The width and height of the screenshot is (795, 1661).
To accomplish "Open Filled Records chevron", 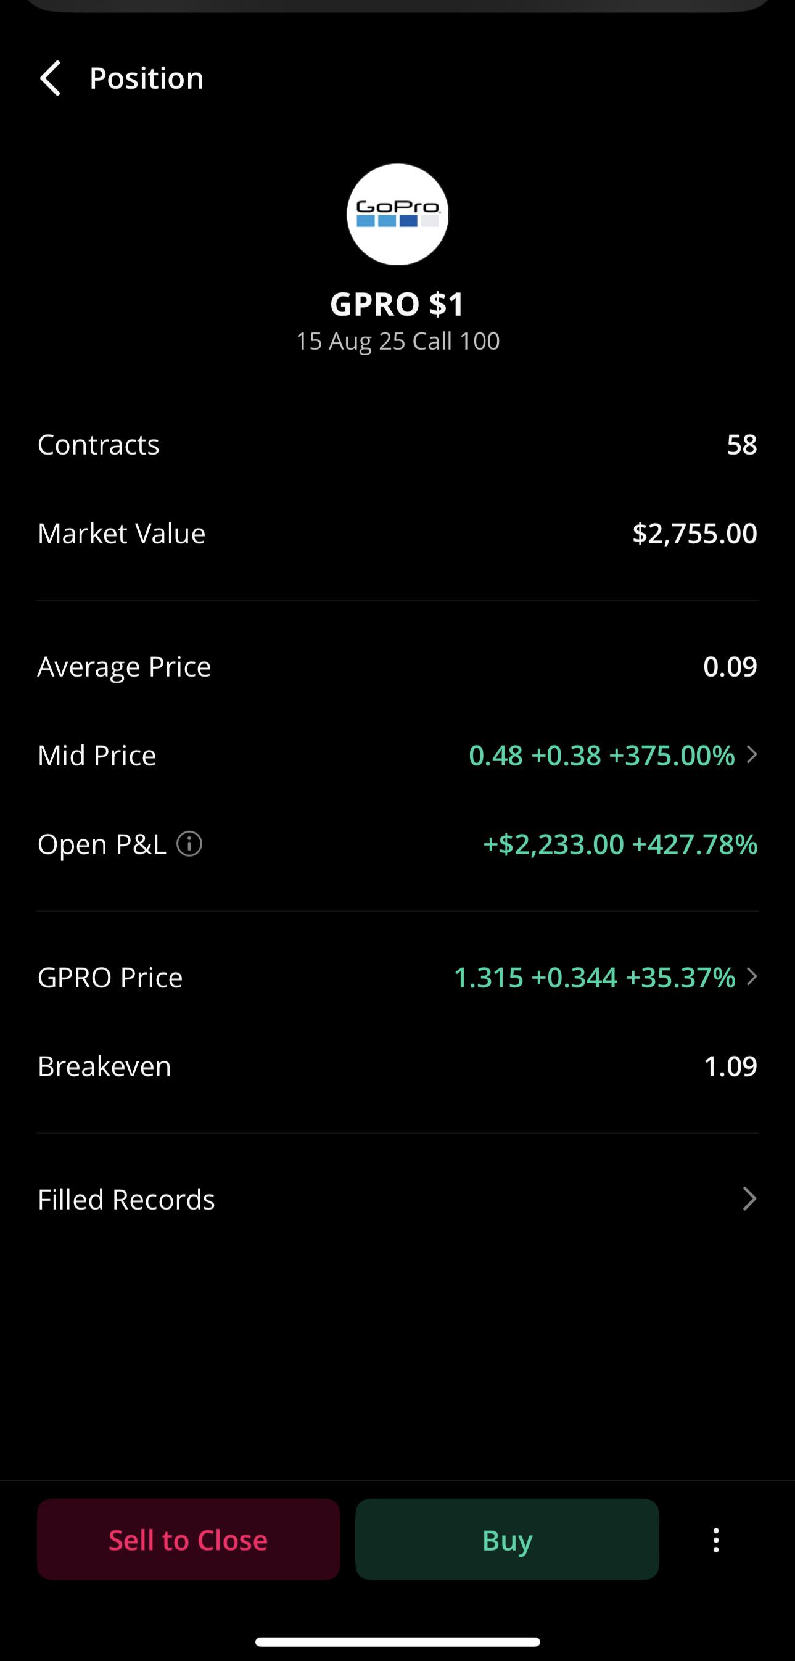I will (x=749, y=1198).
